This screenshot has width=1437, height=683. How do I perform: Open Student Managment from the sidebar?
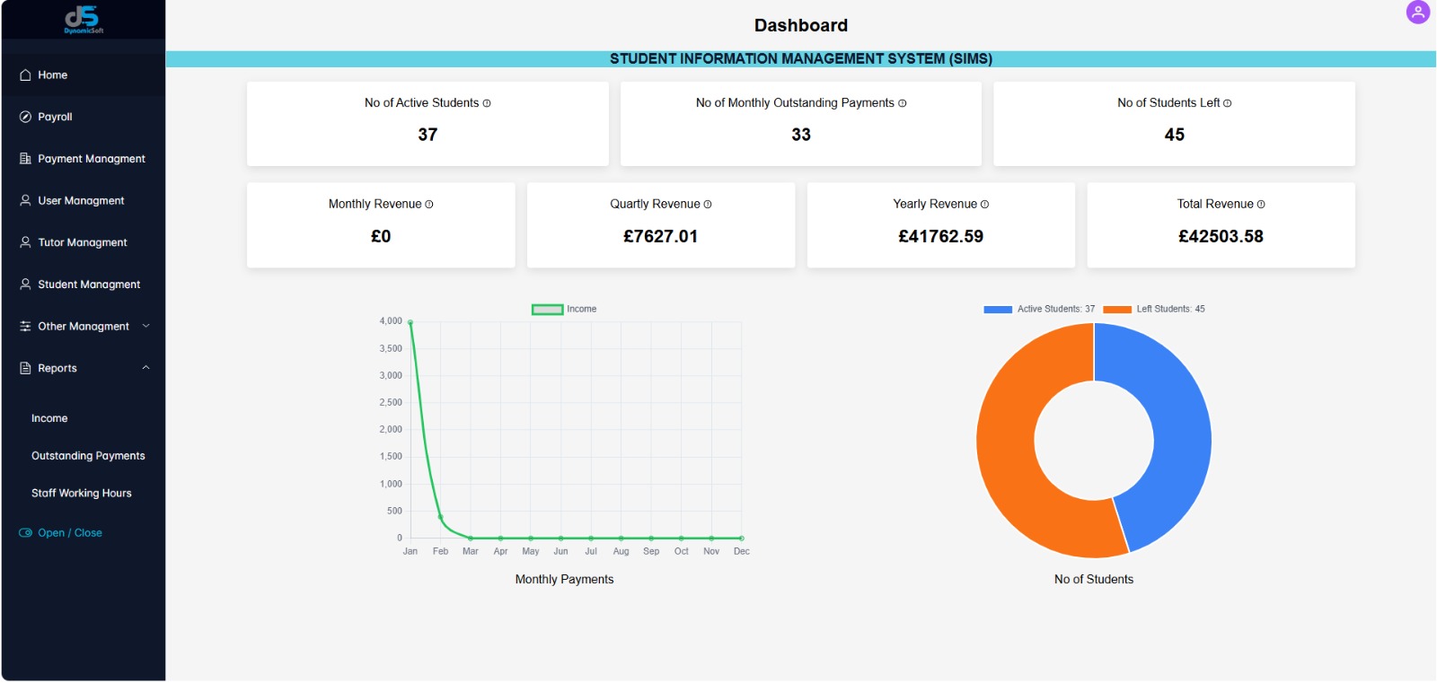(x=89, y=285)
